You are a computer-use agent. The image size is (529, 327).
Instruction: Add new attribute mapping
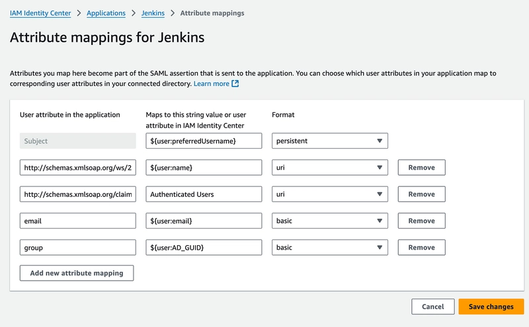click(x=77, y=273)
